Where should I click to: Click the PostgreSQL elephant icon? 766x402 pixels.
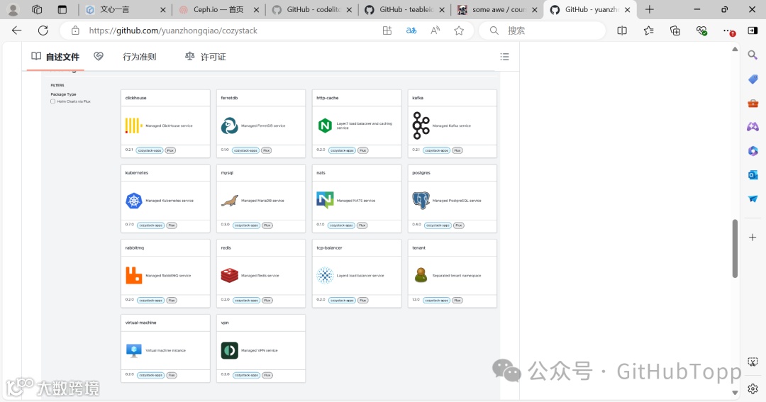click(421, 201)
